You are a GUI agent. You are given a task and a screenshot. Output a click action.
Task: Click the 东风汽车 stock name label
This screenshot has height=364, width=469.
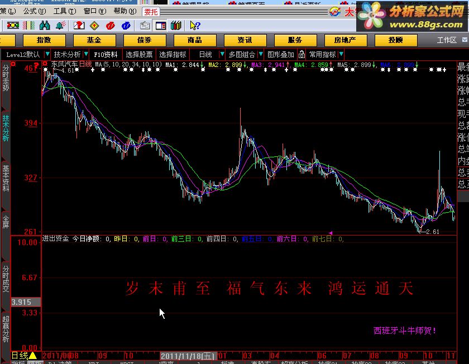tap(64, 64)
